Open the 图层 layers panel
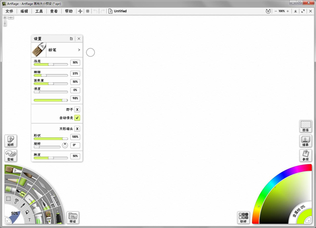316x228 pixels. (305, 126)
